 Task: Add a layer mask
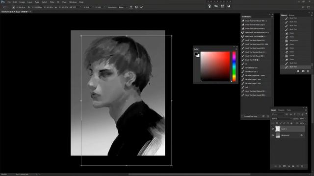pos(285,166)
